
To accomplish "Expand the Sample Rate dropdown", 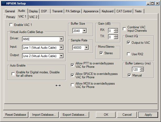I will (x=87, y=47).
